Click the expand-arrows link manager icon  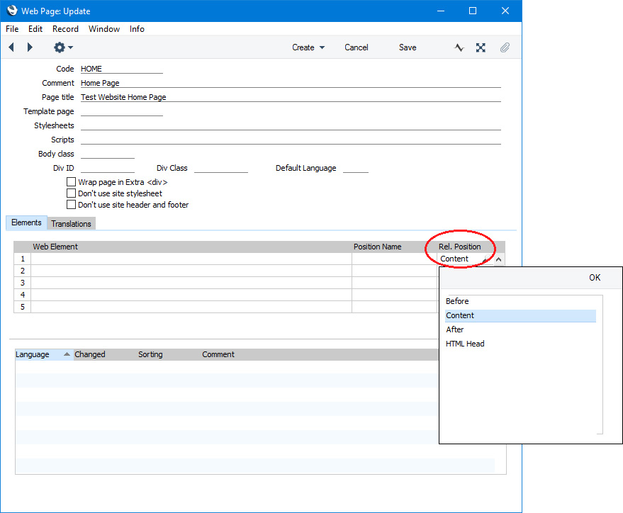[x=481, y=47]
